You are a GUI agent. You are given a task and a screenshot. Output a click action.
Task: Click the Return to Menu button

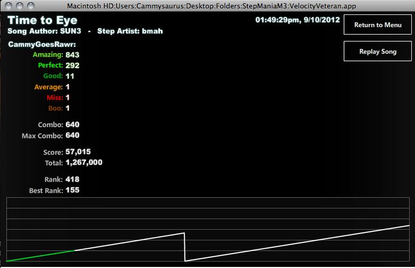[x=377, y=25]
